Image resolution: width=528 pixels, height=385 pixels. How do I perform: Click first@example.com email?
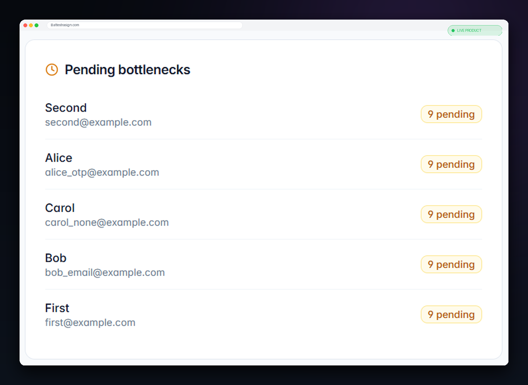click(90, 322)
